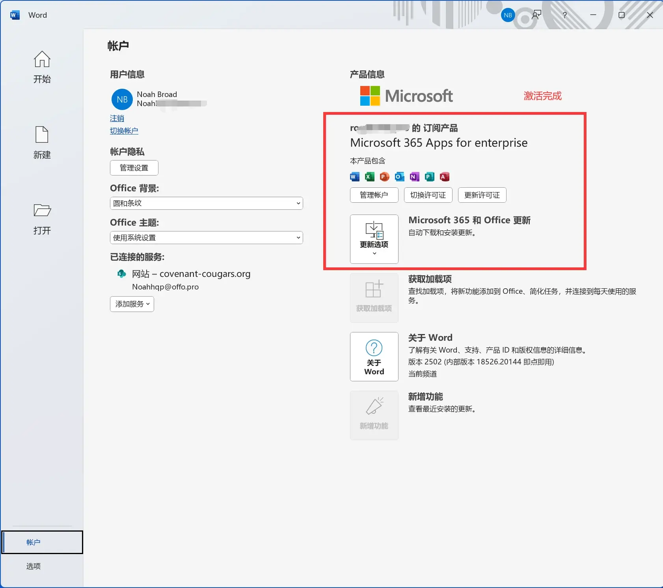This screenshot has height=588, width=663.
Task: Expand the 添加服务 dropdown
Action: (x=132, y=304)
